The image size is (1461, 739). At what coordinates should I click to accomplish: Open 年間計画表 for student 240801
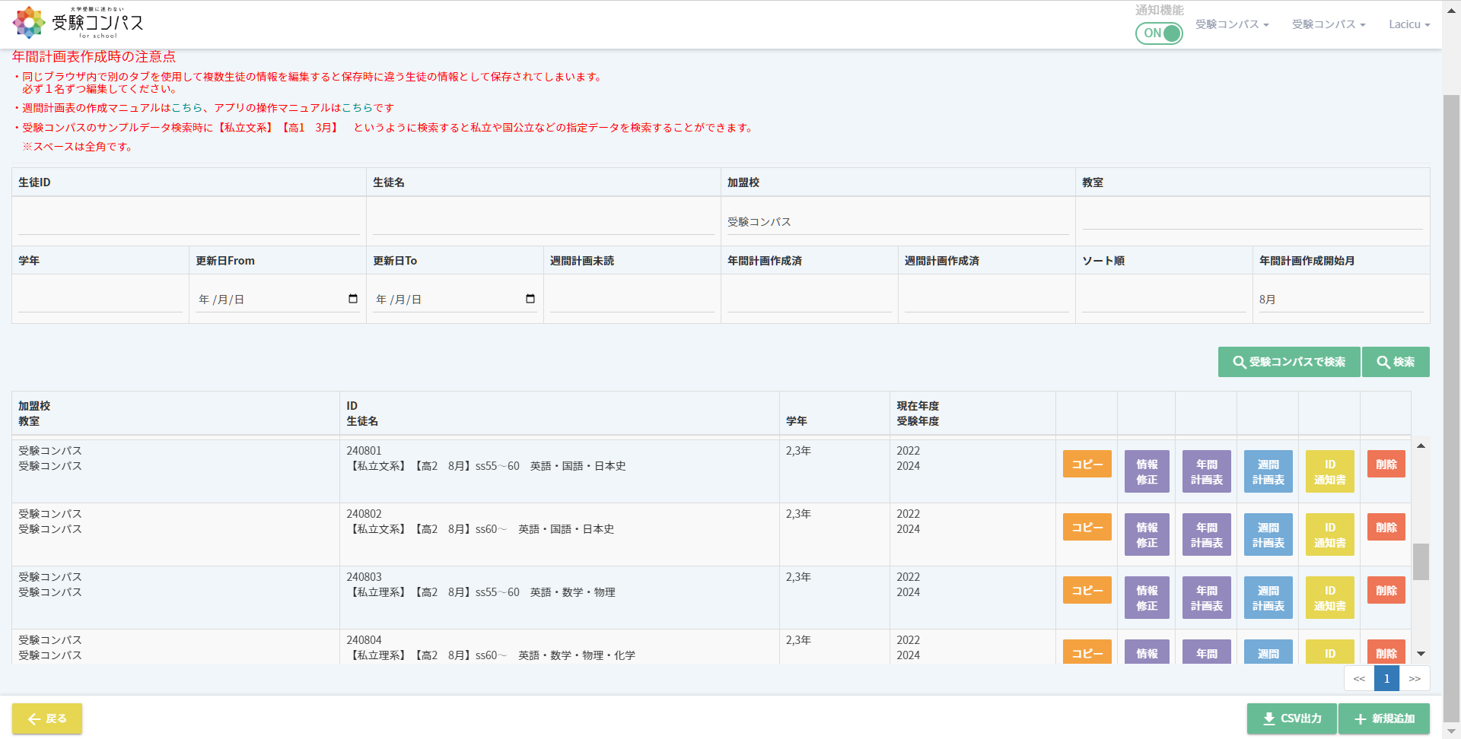[x=1207, y=471]
